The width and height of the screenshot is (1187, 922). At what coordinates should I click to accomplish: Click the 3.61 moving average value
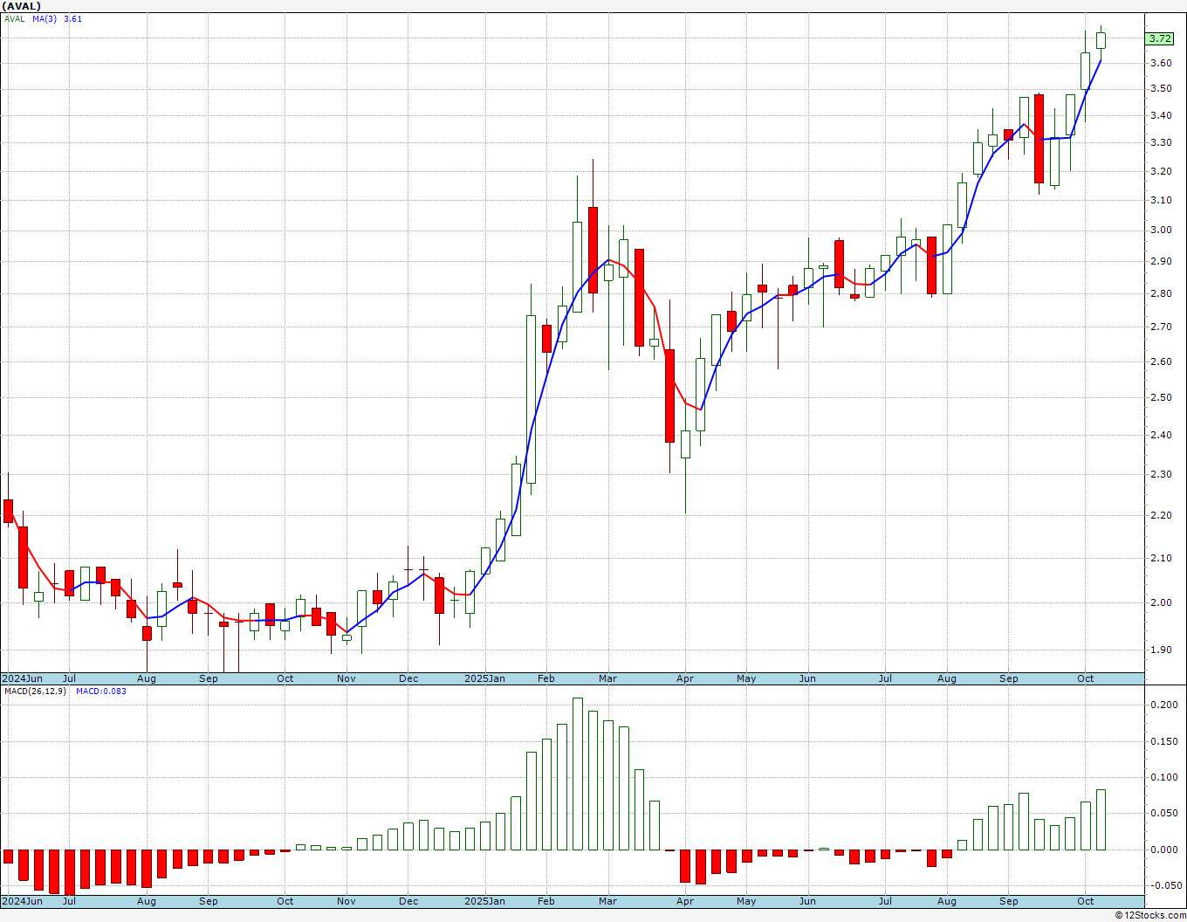pyautogui.click(x=73, y=18)
